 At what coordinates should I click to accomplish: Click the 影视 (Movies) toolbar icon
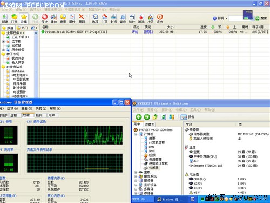pyautogui.click(x=113, y=18)
